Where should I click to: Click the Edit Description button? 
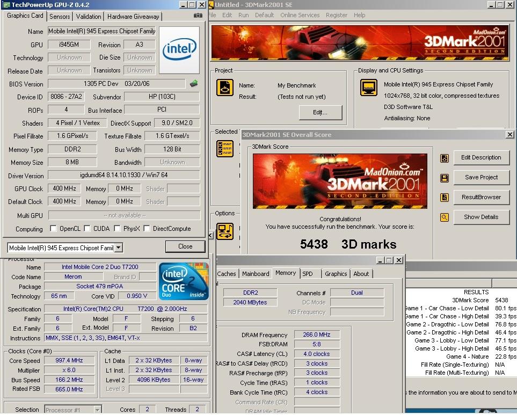tap(481, 157)
